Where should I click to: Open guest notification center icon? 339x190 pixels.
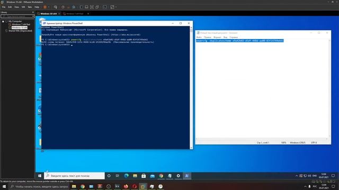pyautogui.click(x=333, y=176)
